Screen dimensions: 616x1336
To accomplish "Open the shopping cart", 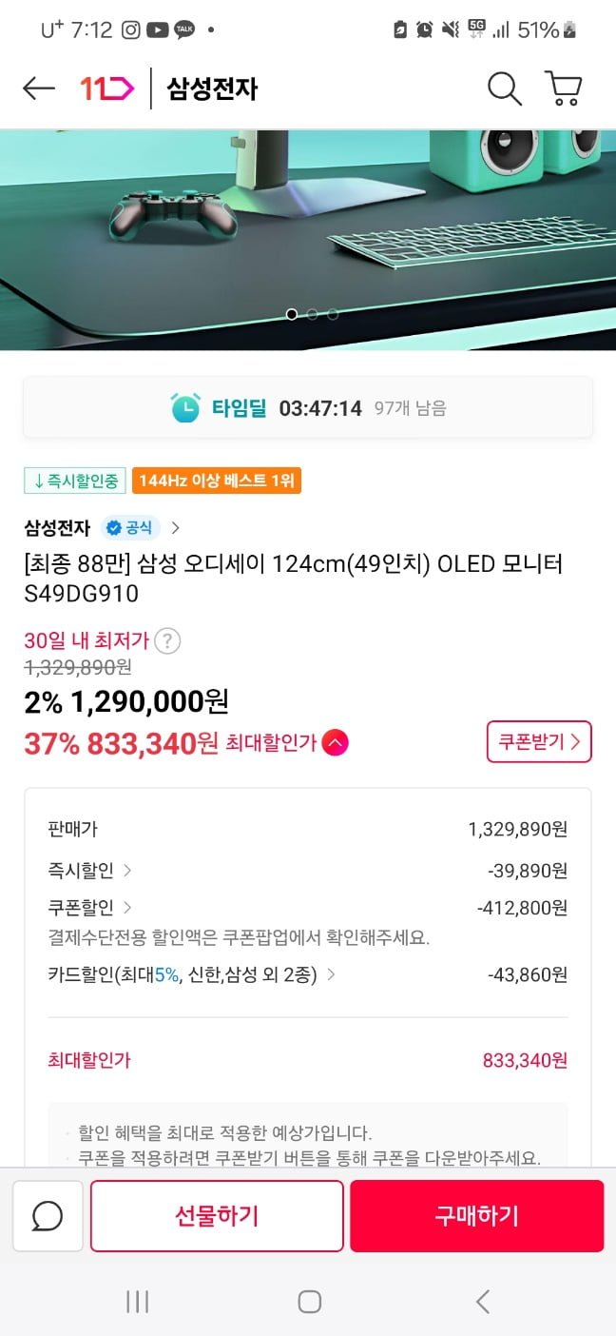I will (x=563, y=88).
